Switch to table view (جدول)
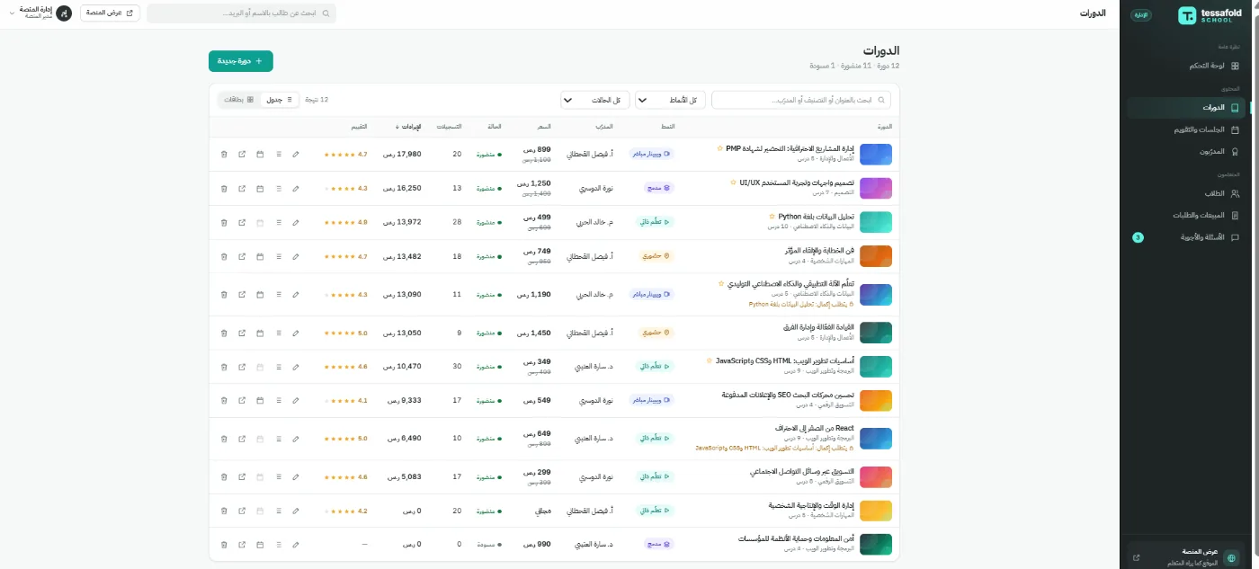Viewport: 1259px width, 569px height. 281,100
